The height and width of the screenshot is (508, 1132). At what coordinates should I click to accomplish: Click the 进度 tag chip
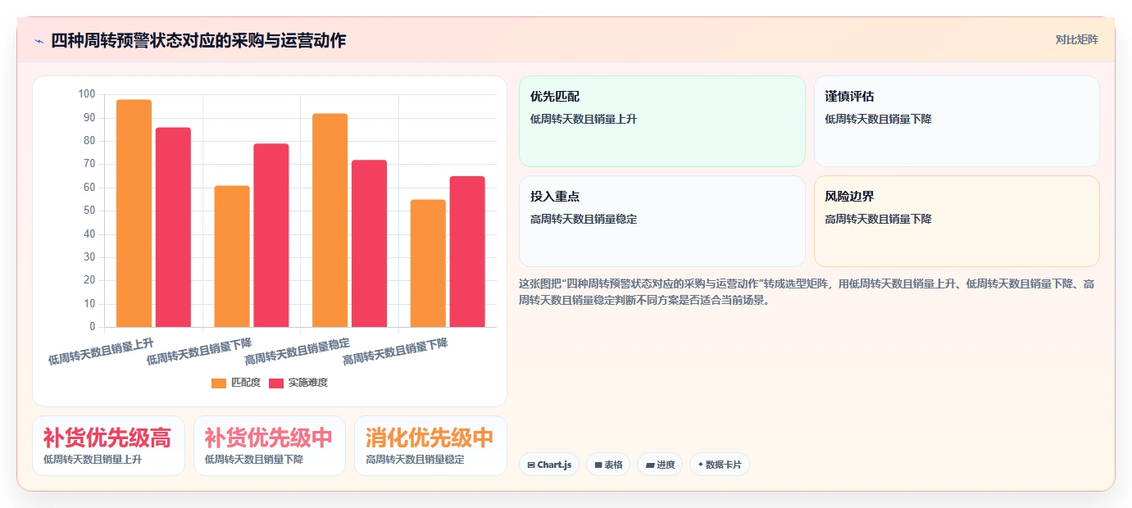660,465
